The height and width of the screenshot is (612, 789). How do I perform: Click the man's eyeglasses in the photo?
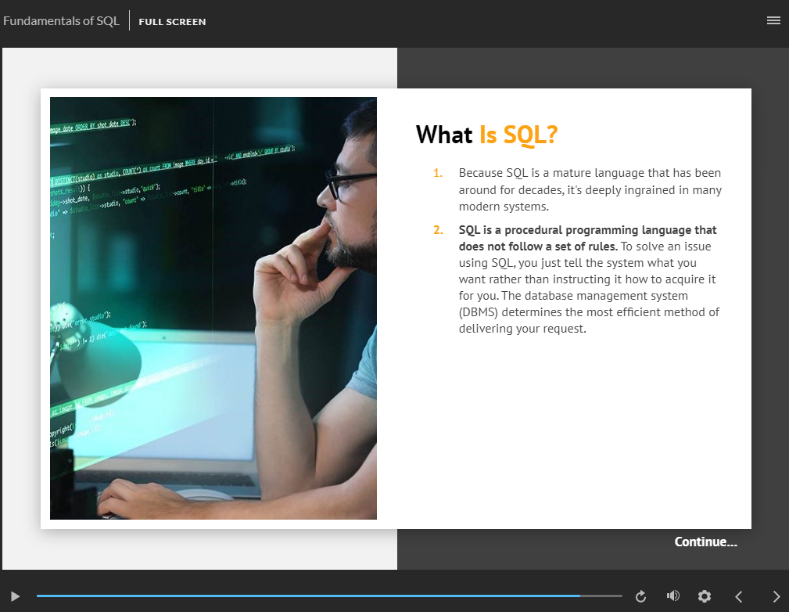click(346, 182)
